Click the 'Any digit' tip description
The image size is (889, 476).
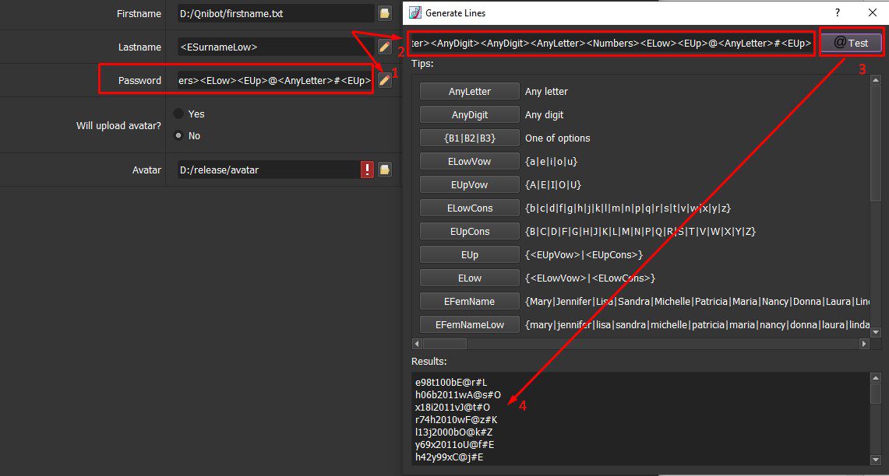click(545, 114)
